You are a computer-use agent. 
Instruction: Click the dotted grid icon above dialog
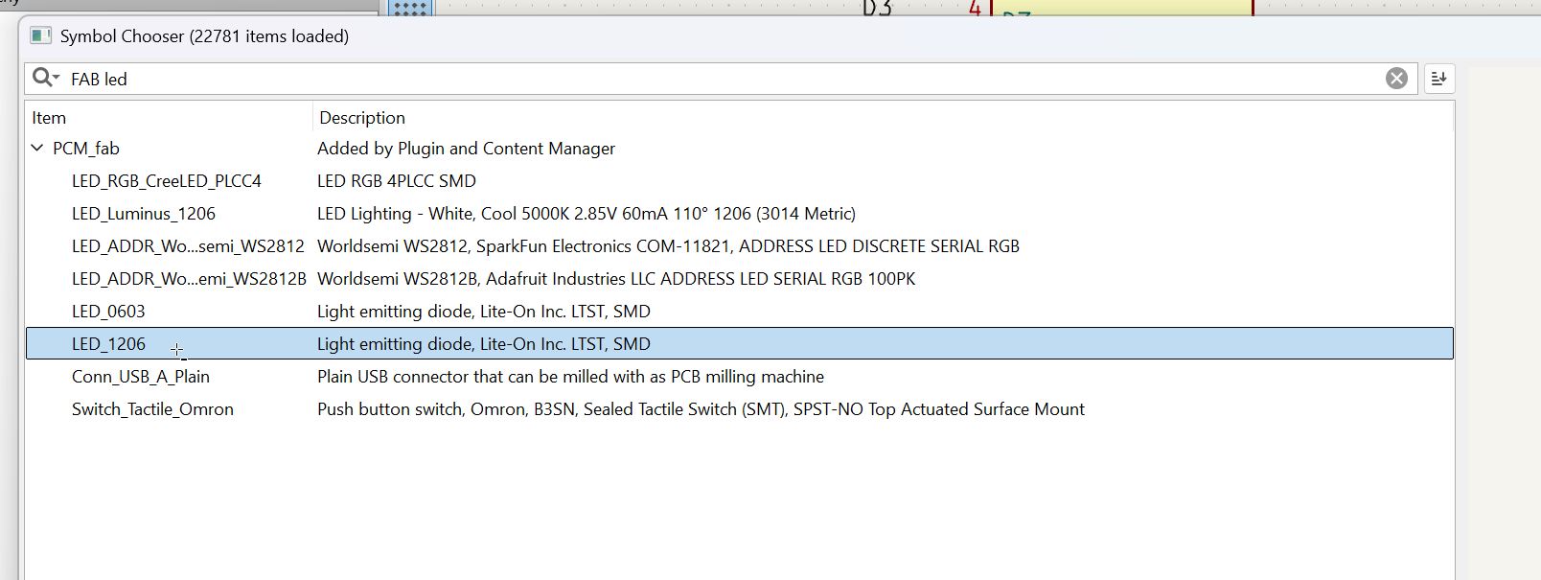point(410,9)
